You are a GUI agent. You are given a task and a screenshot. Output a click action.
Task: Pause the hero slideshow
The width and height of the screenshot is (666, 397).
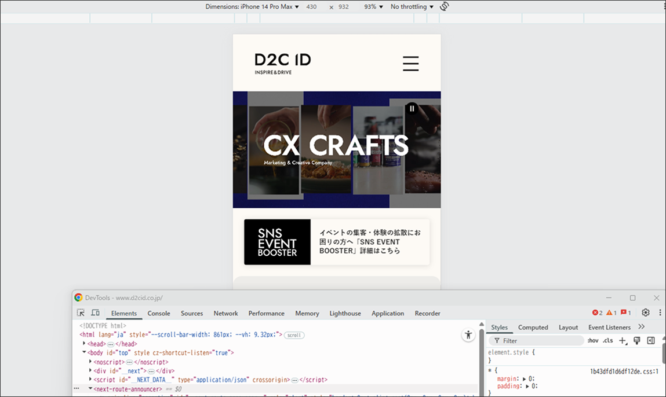tap(412, 109)
